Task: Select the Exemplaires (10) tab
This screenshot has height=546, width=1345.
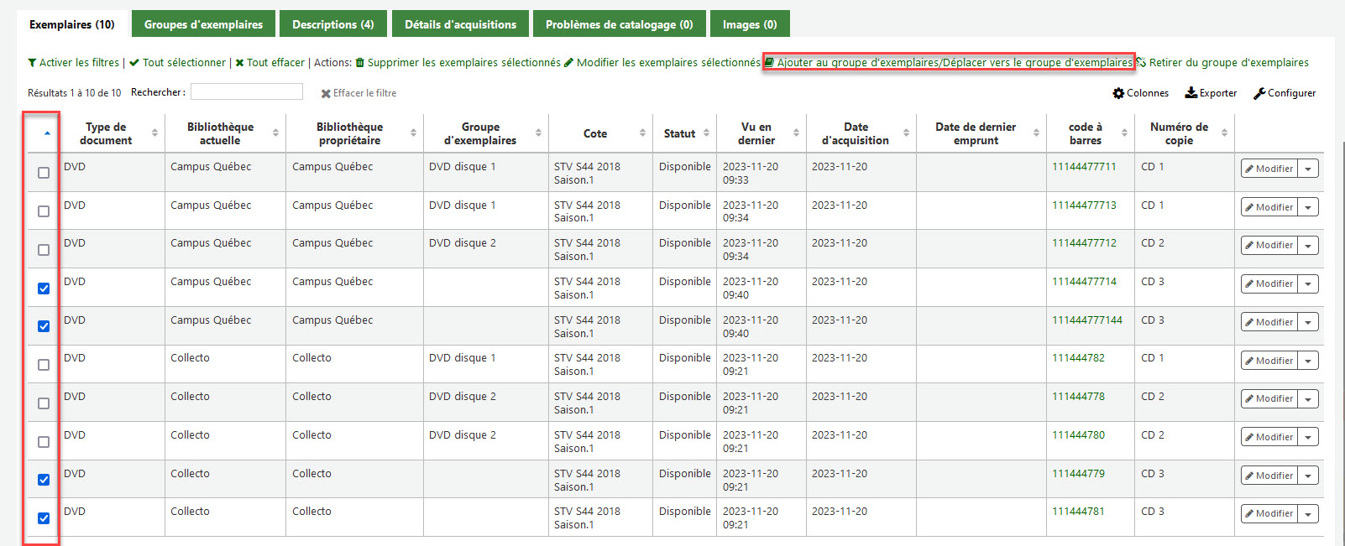Action: click(72, 24)
